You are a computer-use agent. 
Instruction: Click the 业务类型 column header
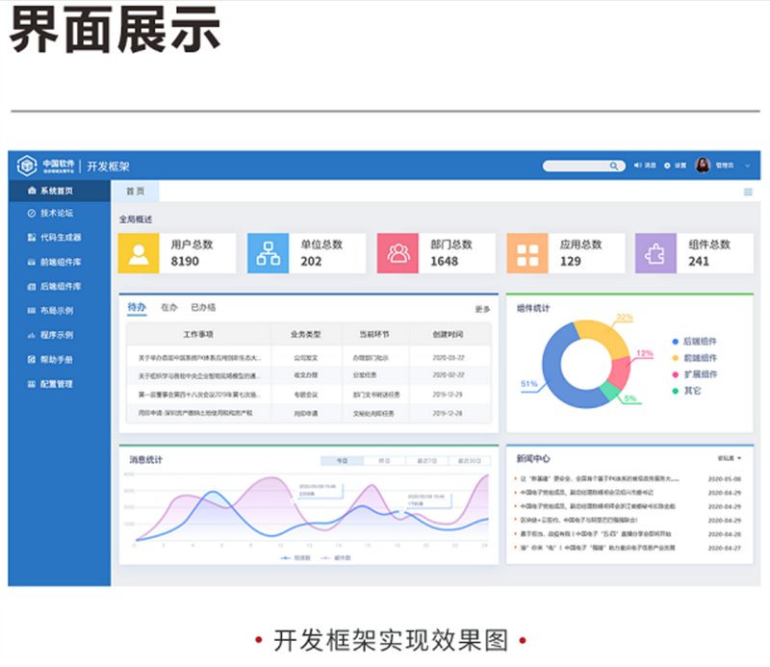305,335
